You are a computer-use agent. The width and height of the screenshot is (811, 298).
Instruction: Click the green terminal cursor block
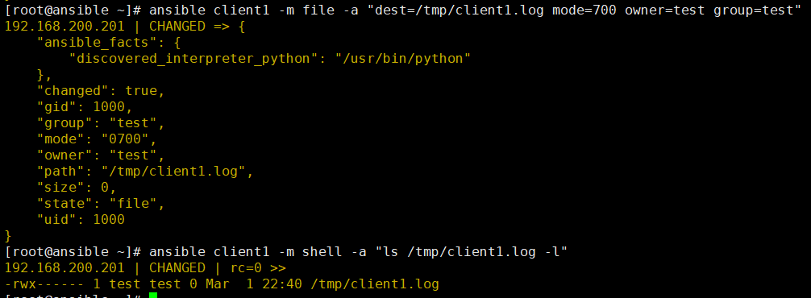152,296
